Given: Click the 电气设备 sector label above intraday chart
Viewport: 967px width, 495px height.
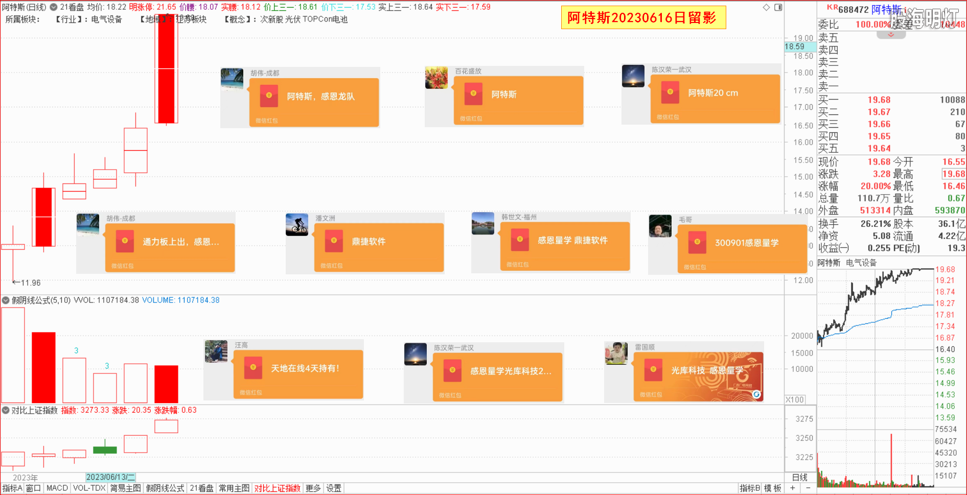Looking at the screenshot, I should click(x=861, y=263).
